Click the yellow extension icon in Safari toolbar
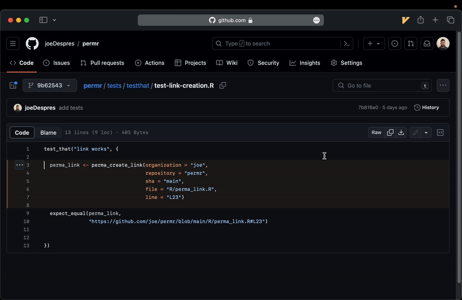The image size is (462, 300). (x=405, y=20)
